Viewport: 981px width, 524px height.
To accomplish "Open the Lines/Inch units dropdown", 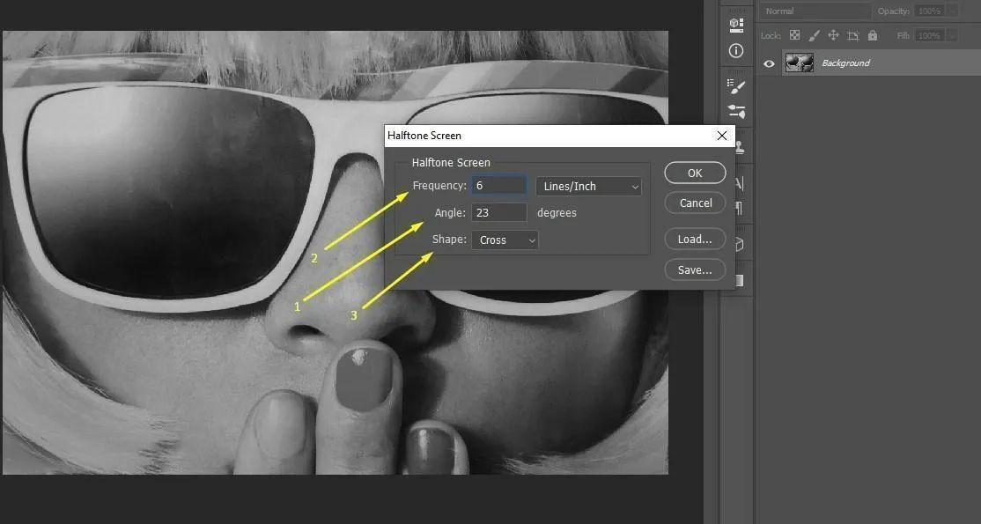I will 588,186.
